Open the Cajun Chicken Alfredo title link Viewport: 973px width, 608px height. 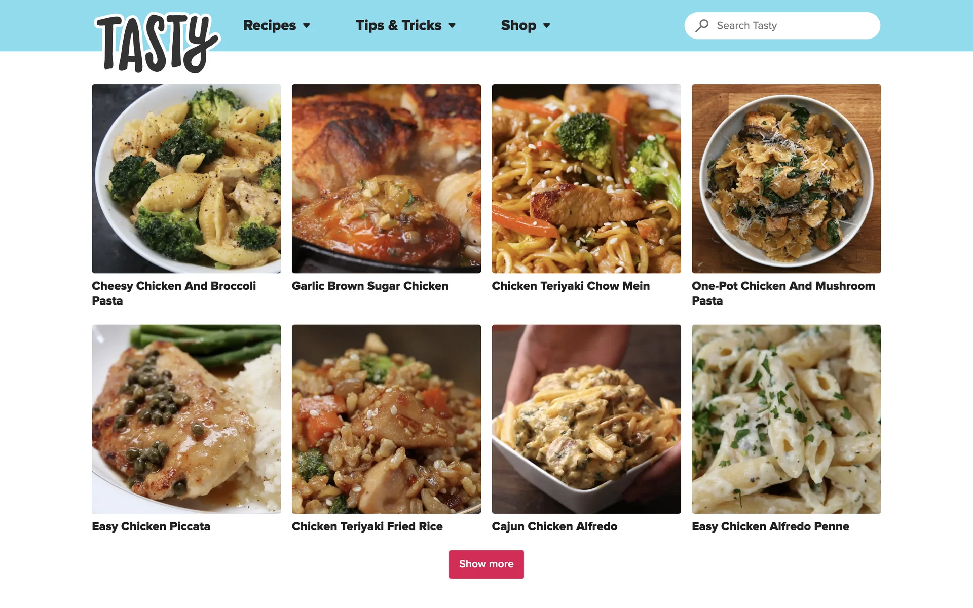554,527
